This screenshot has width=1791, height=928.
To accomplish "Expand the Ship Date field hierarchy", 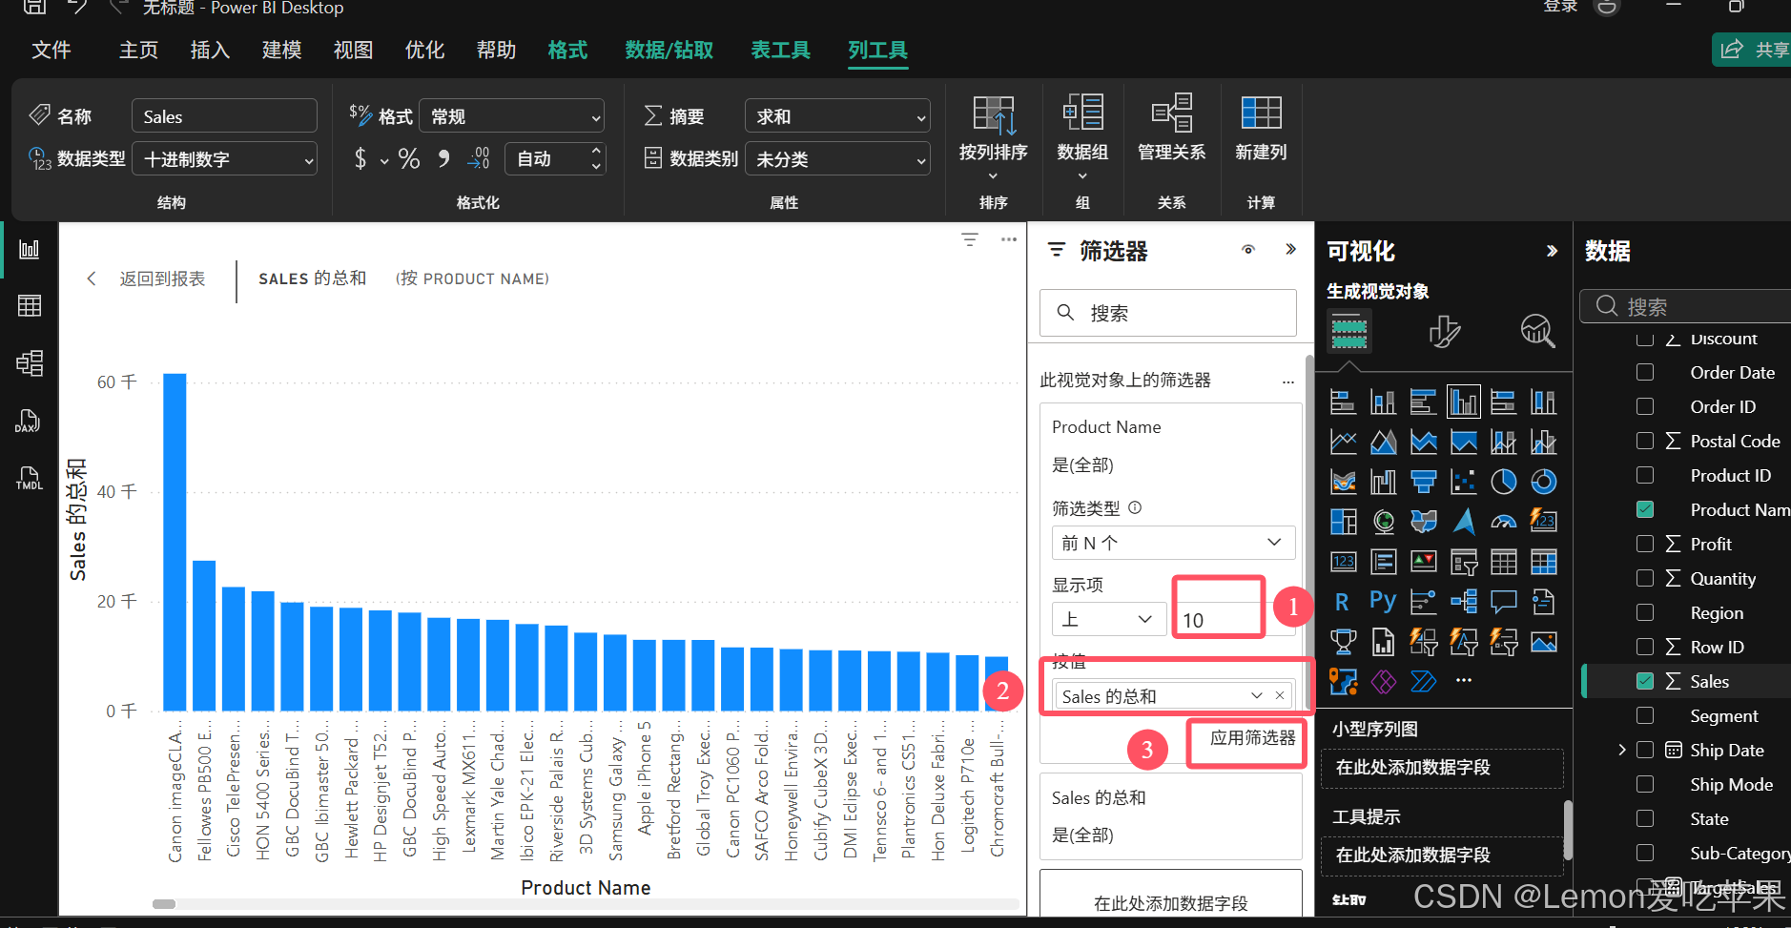I will click(1622, 750).
